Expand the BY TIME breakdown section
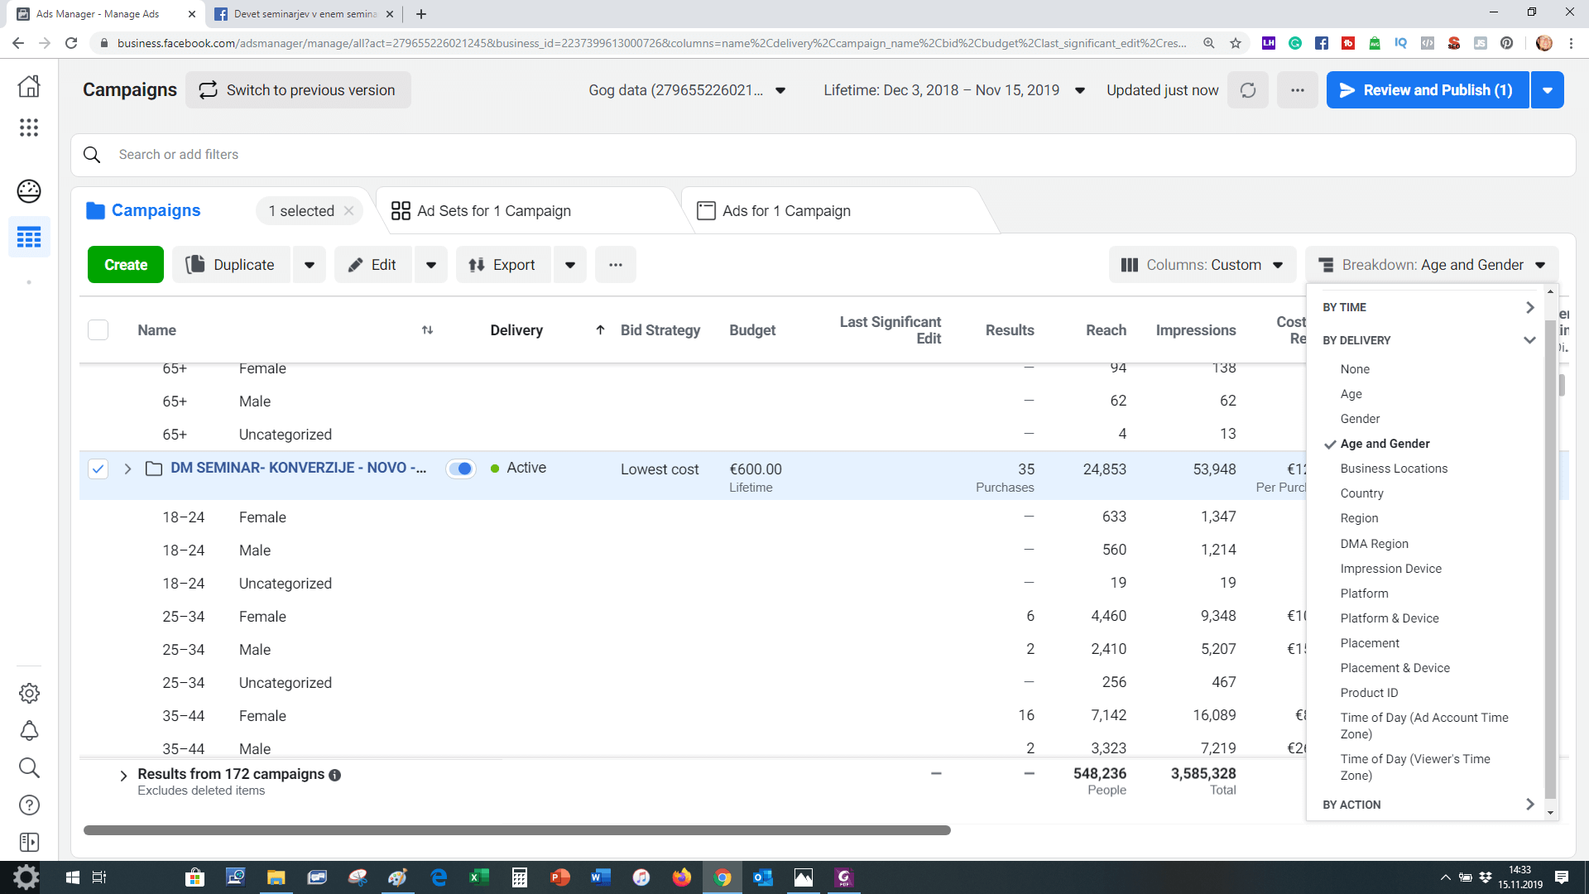This screenshot has width=1589, height=894. (1428, 307)
